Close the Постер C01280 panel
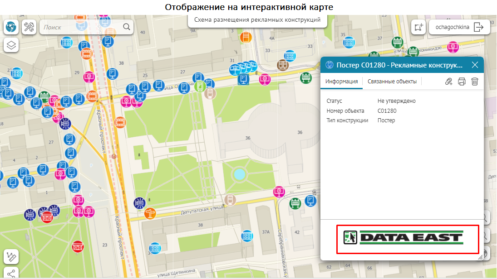The width and height of the screenshot is (497, 279). click(x=475, y=65)
